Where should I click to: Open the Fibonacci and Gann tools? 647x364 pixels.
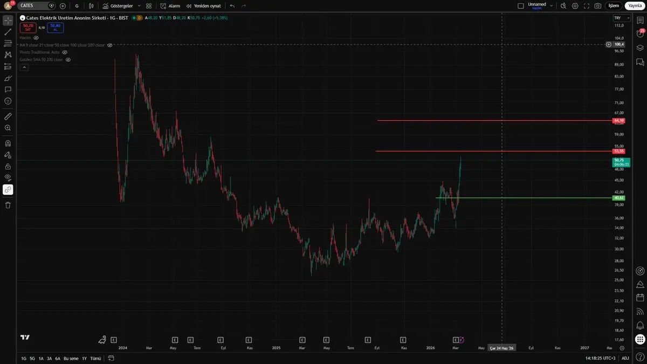(8, 43)
